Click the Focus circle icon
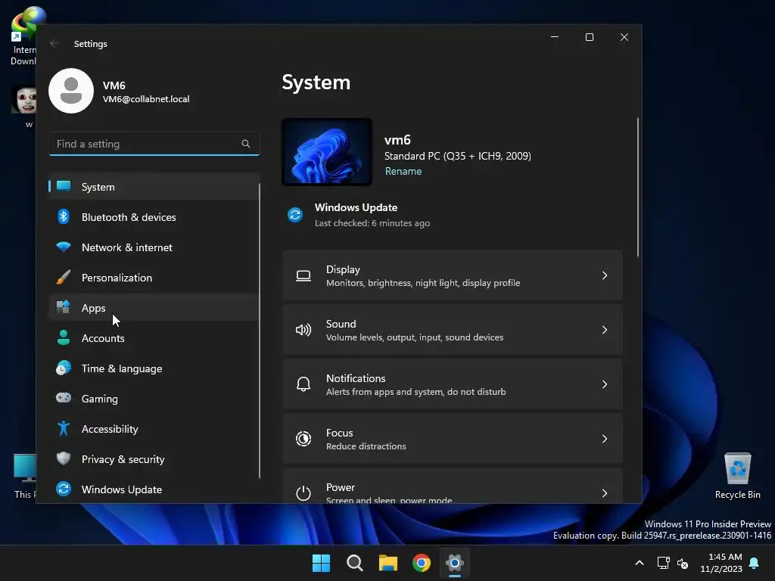Viewport: 775px width, 581px height. (303, 439)
